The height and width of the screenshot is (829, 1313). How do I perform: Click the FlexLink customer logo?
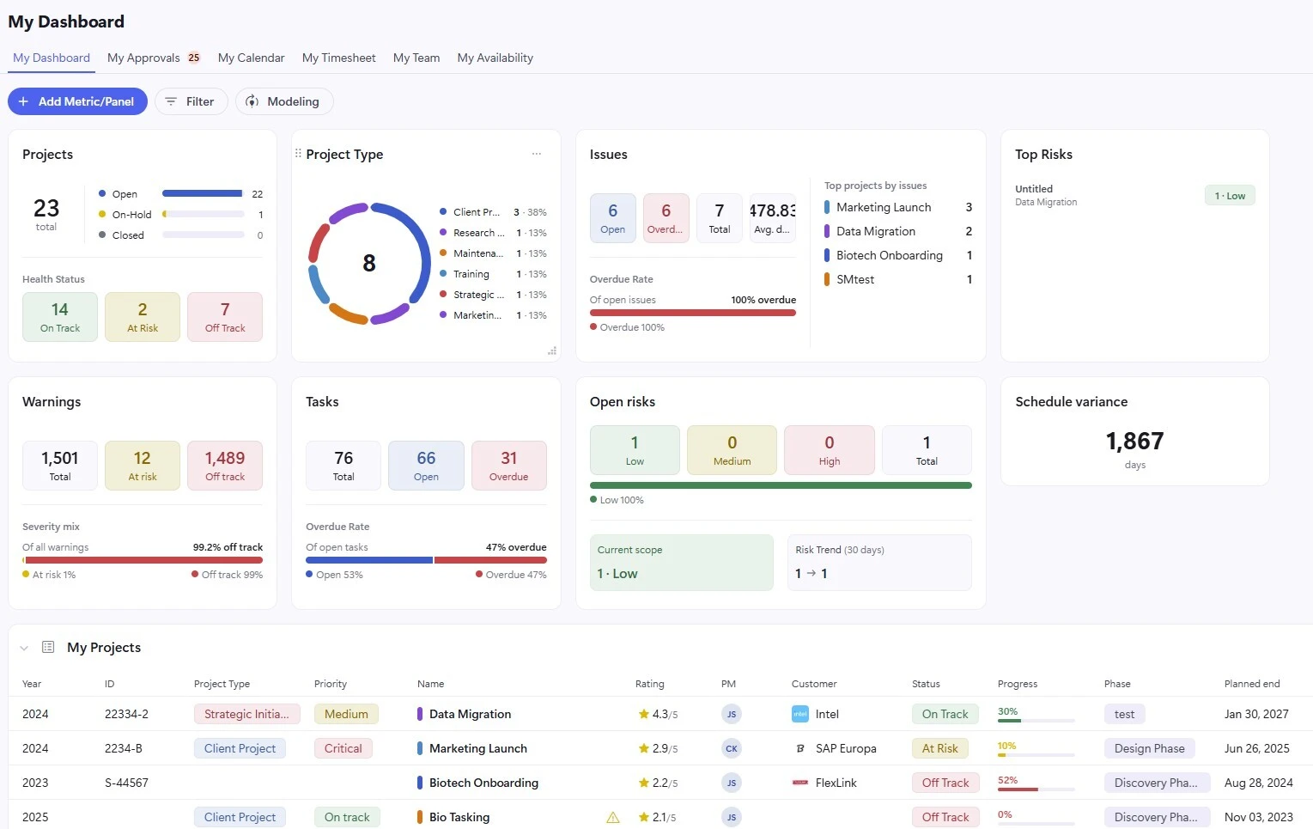(799, 783)
